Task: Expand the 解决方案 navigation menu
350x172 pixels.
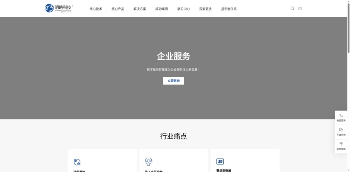Action: (x=140, y=9)
